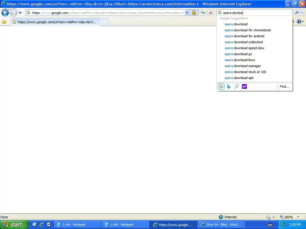Viewport: 306px width, 229px height.
Task: Click the Protected Mode security icon in status bar
Action: [x=268, y=217]
